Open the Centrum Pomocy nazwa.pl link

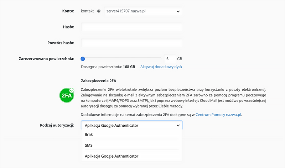coord(218,115)
